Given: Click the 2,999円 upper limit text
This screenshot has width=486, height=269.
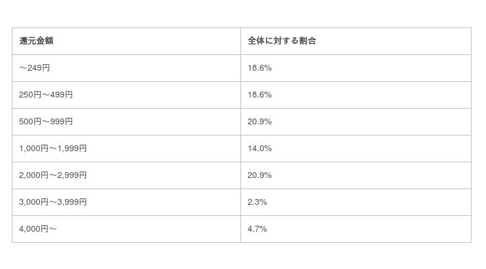Looking at the screenshot, I should point(72,175).
